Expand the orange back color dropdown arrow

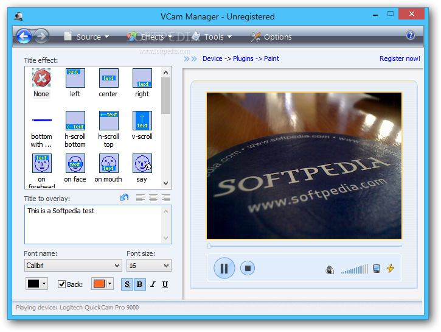pyautogui.click(x=110, y=283)
